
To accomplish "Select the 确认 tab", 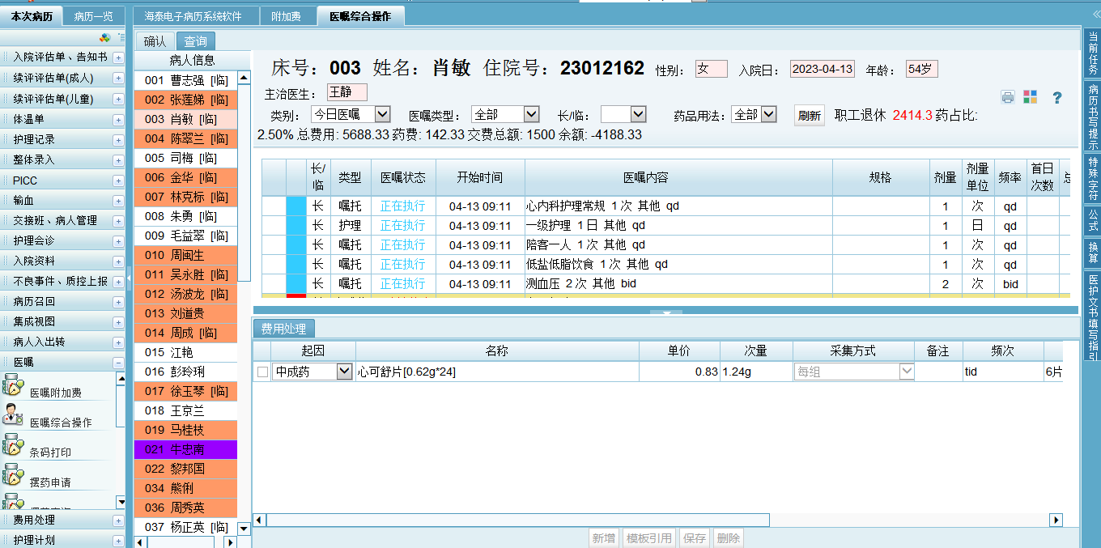I will click(155, 41).
